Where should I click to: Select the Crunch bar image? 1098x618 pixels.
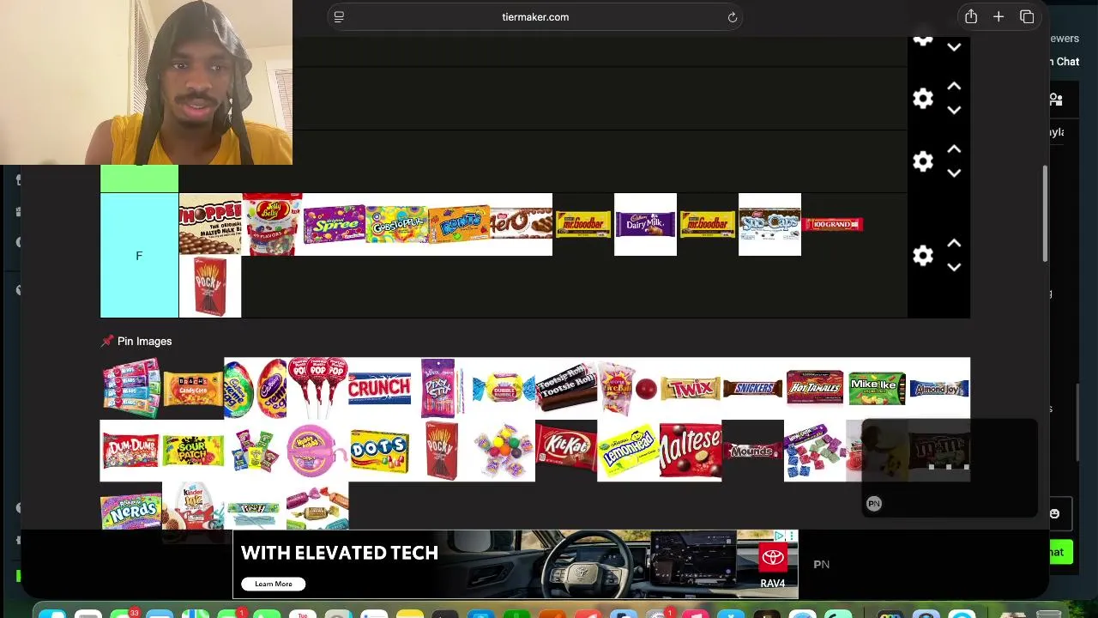tap(379, 389)
